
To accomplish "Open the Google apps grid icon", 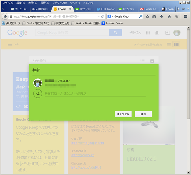I will tap(148, 33).
